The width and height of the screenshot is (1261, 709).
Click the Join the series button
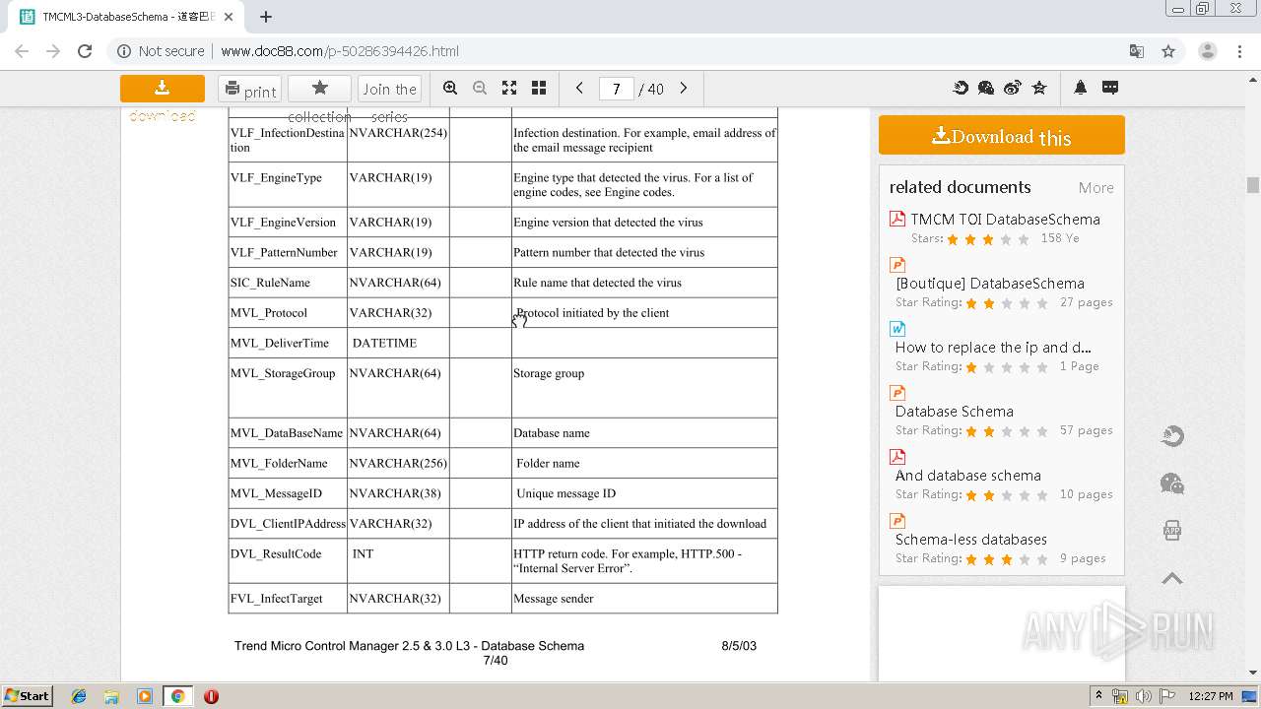390,89
